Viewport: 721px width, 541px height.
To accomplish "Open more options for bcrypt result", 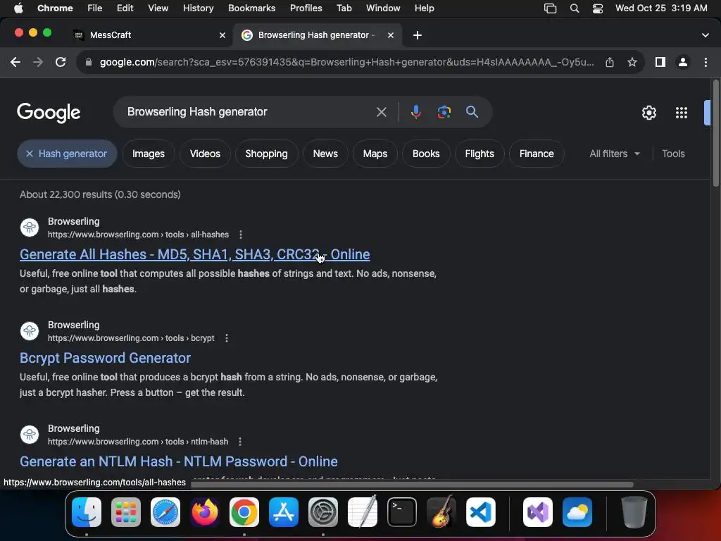I will [226, 338].
